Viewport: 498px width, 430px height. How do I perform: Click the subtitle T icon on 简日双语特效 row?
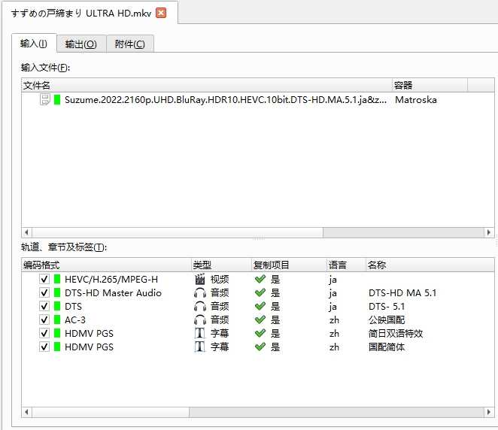(x=200, y=333)
